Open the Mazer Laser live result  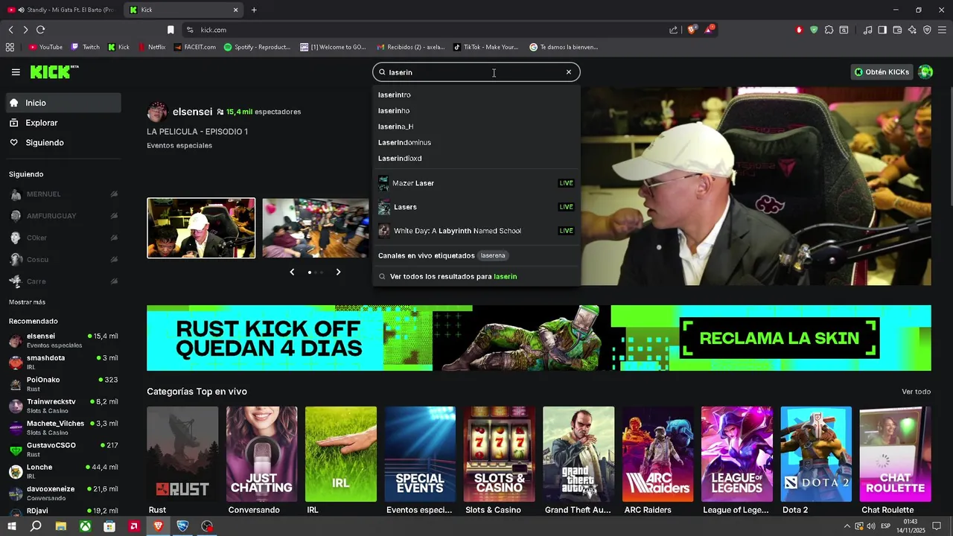[x=476, y=183]
